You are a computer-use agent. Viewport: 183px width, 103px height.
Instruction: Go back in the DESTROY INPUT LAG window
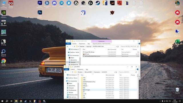pyautogui.click(x=67, y=46)
